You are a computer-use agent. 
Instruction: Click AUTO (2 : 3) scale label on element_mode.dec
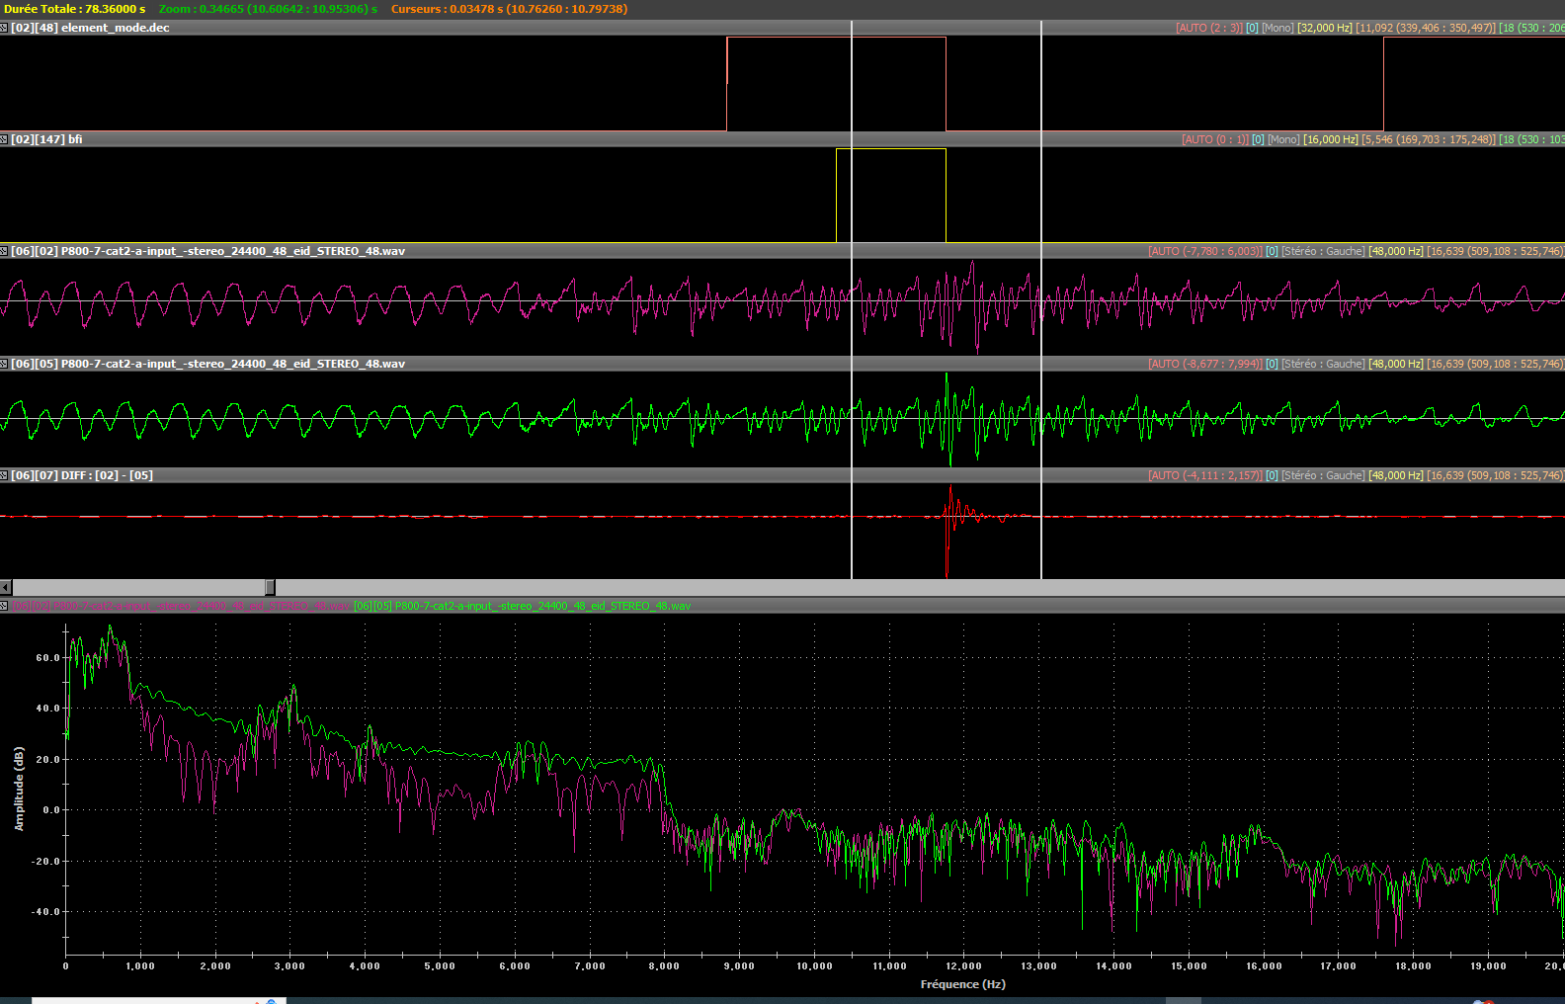coord(1208,28)
